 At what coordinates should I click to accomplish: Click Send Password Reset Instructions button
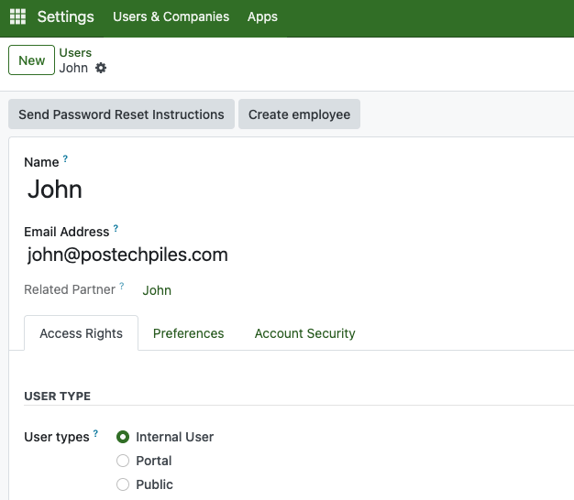121,114
